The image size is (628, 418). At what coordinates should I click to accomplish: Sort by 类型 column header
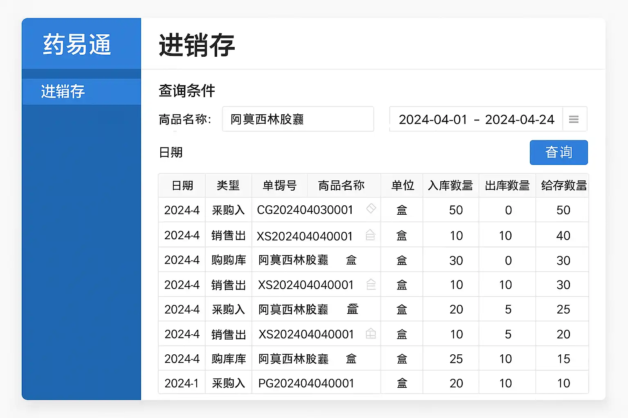228,185
